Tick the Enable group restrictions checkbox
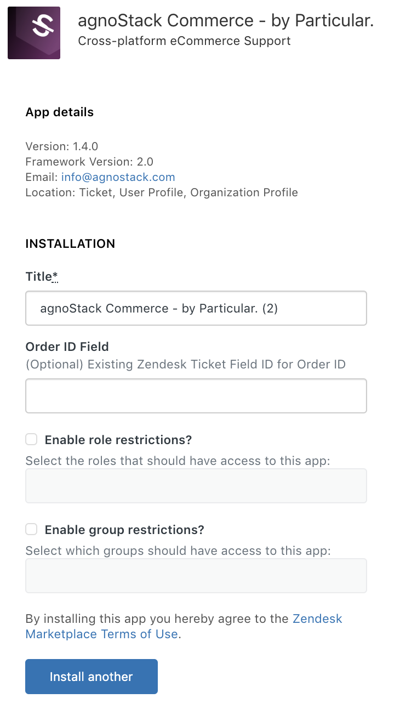 [x=32, y=529]
